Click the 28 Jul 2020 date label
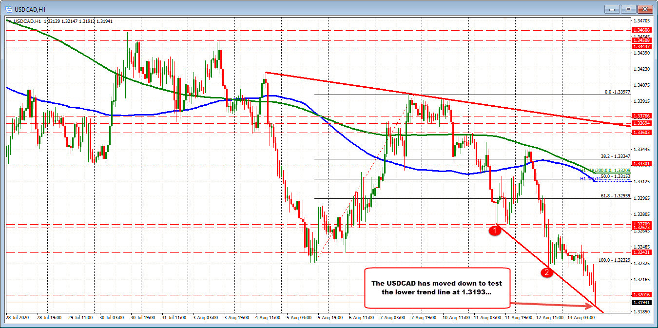This screenshot has width=658, height=328. [x=18, y=317]
